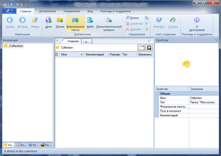Collapse the Общие properties group
This screenshot has height=156, width=221.
pos(157,93)
